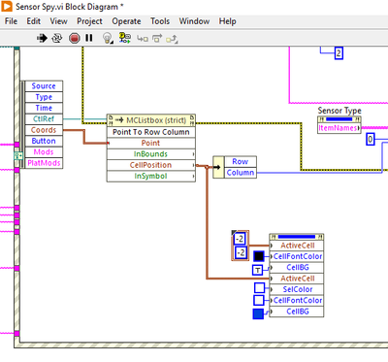This screenshot has width=388, height=362.
Task: Click the MCListbox (strict) invoke node header
Action: [x=151, y=120]
